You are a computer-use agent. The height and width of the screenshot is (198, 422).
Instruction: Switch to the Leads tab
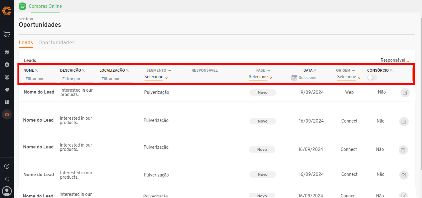click(26, 43)
